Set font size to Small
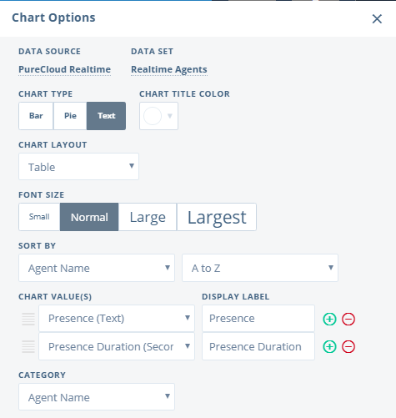 coord(39,217)
